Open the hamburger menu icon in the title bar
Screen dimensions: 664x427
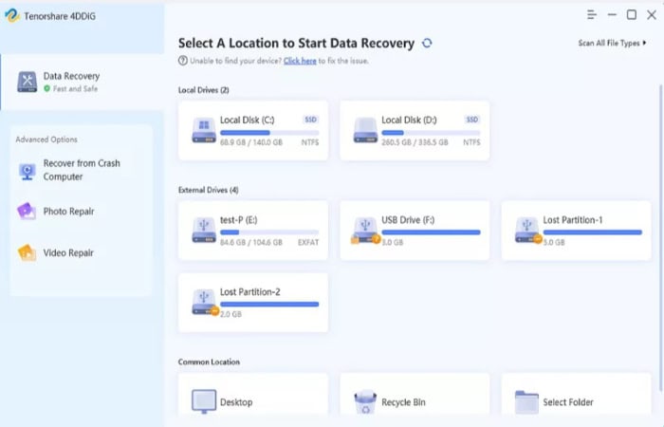coord(592,15)
